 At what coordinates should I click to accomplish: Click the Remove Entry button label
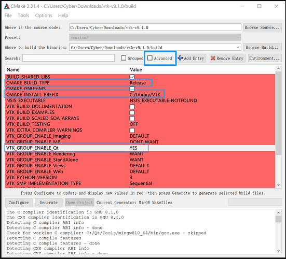[x=230, y=58]
